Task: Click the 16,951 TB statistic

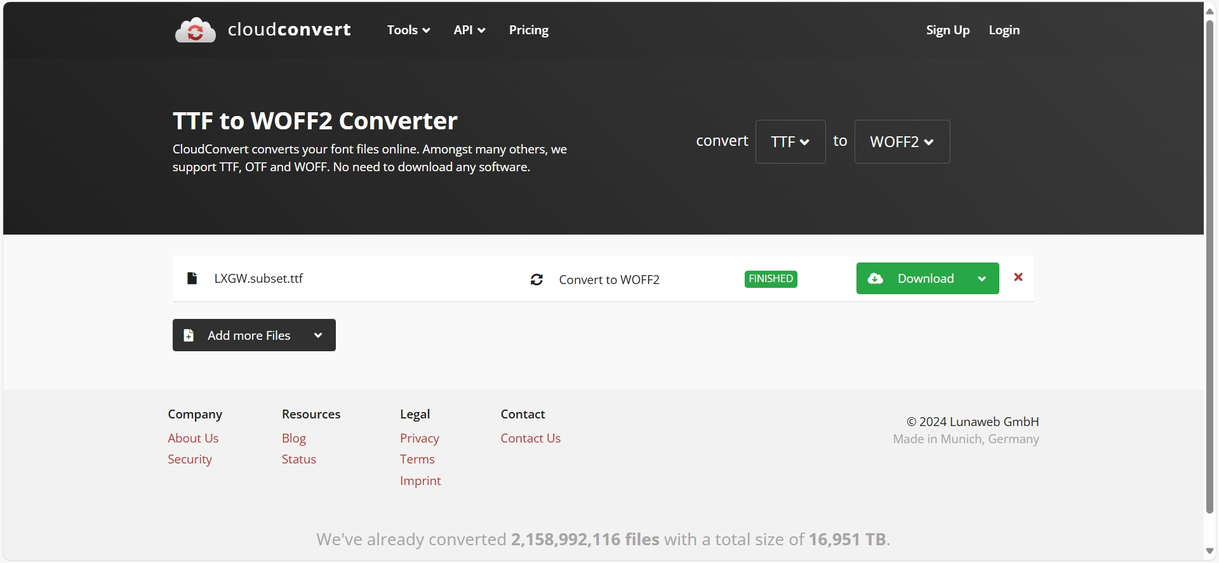Action: [847, 539]
